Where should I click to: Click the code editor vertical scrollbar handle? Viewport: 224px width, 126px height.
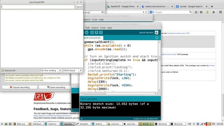pyautogui.click(x=159, y=58)
